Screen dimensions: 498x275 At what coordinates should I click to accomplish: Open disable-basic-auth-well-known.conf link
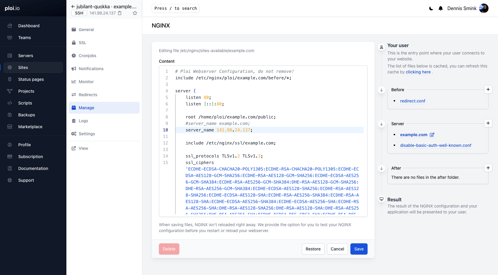click(x=436, y=145)
